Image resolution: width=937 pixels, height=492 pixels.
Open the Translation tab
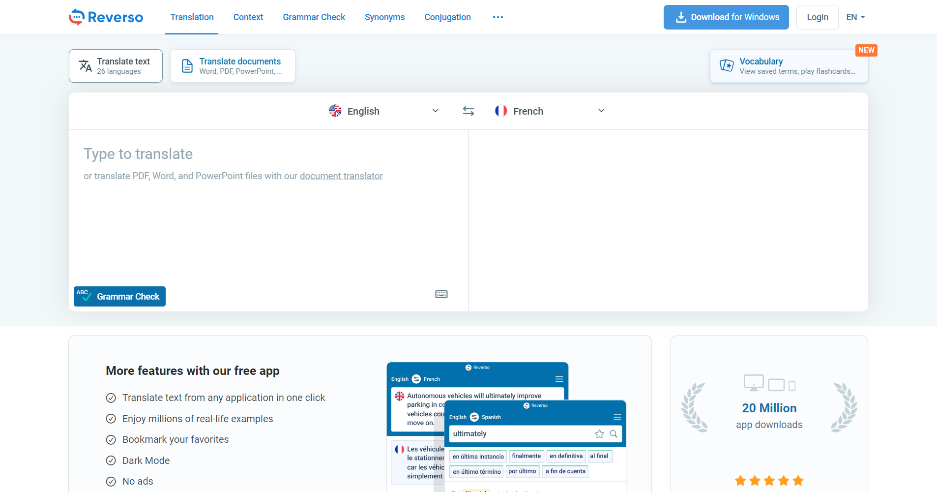(x=192, y=17)
